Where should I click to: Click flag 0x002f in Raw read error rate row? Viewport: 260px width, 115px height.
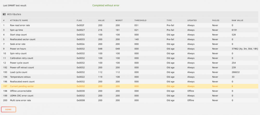(81, 25)
